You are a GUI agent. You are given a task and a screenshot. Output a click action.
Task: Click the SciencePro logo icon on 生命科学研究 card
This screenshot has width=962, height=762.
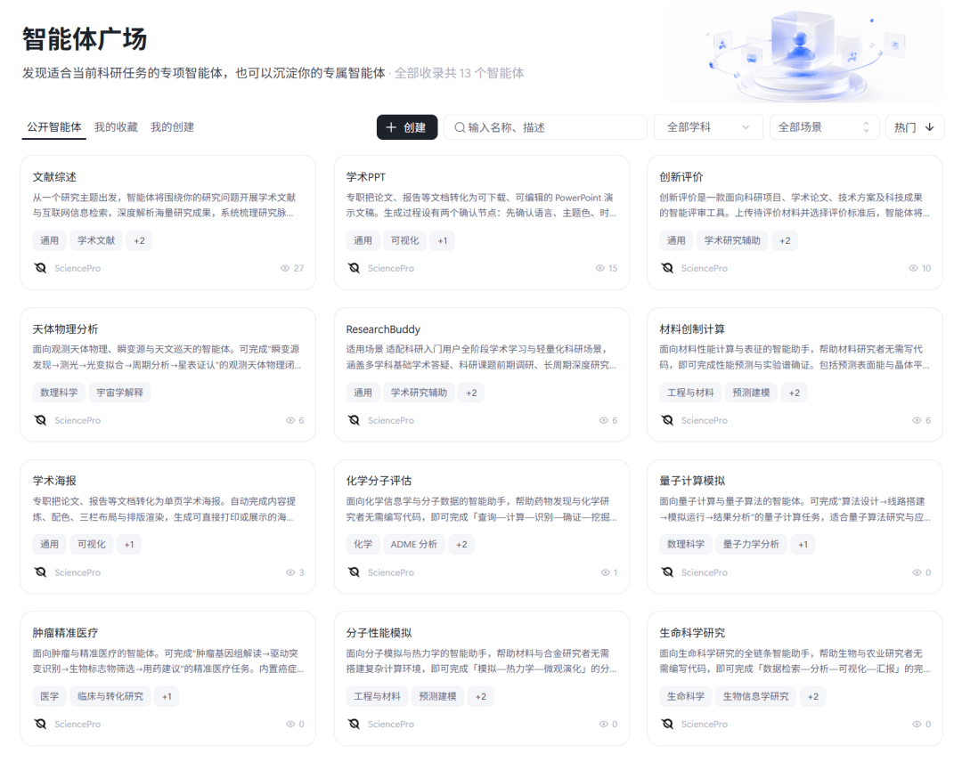(x=667, y=724)
